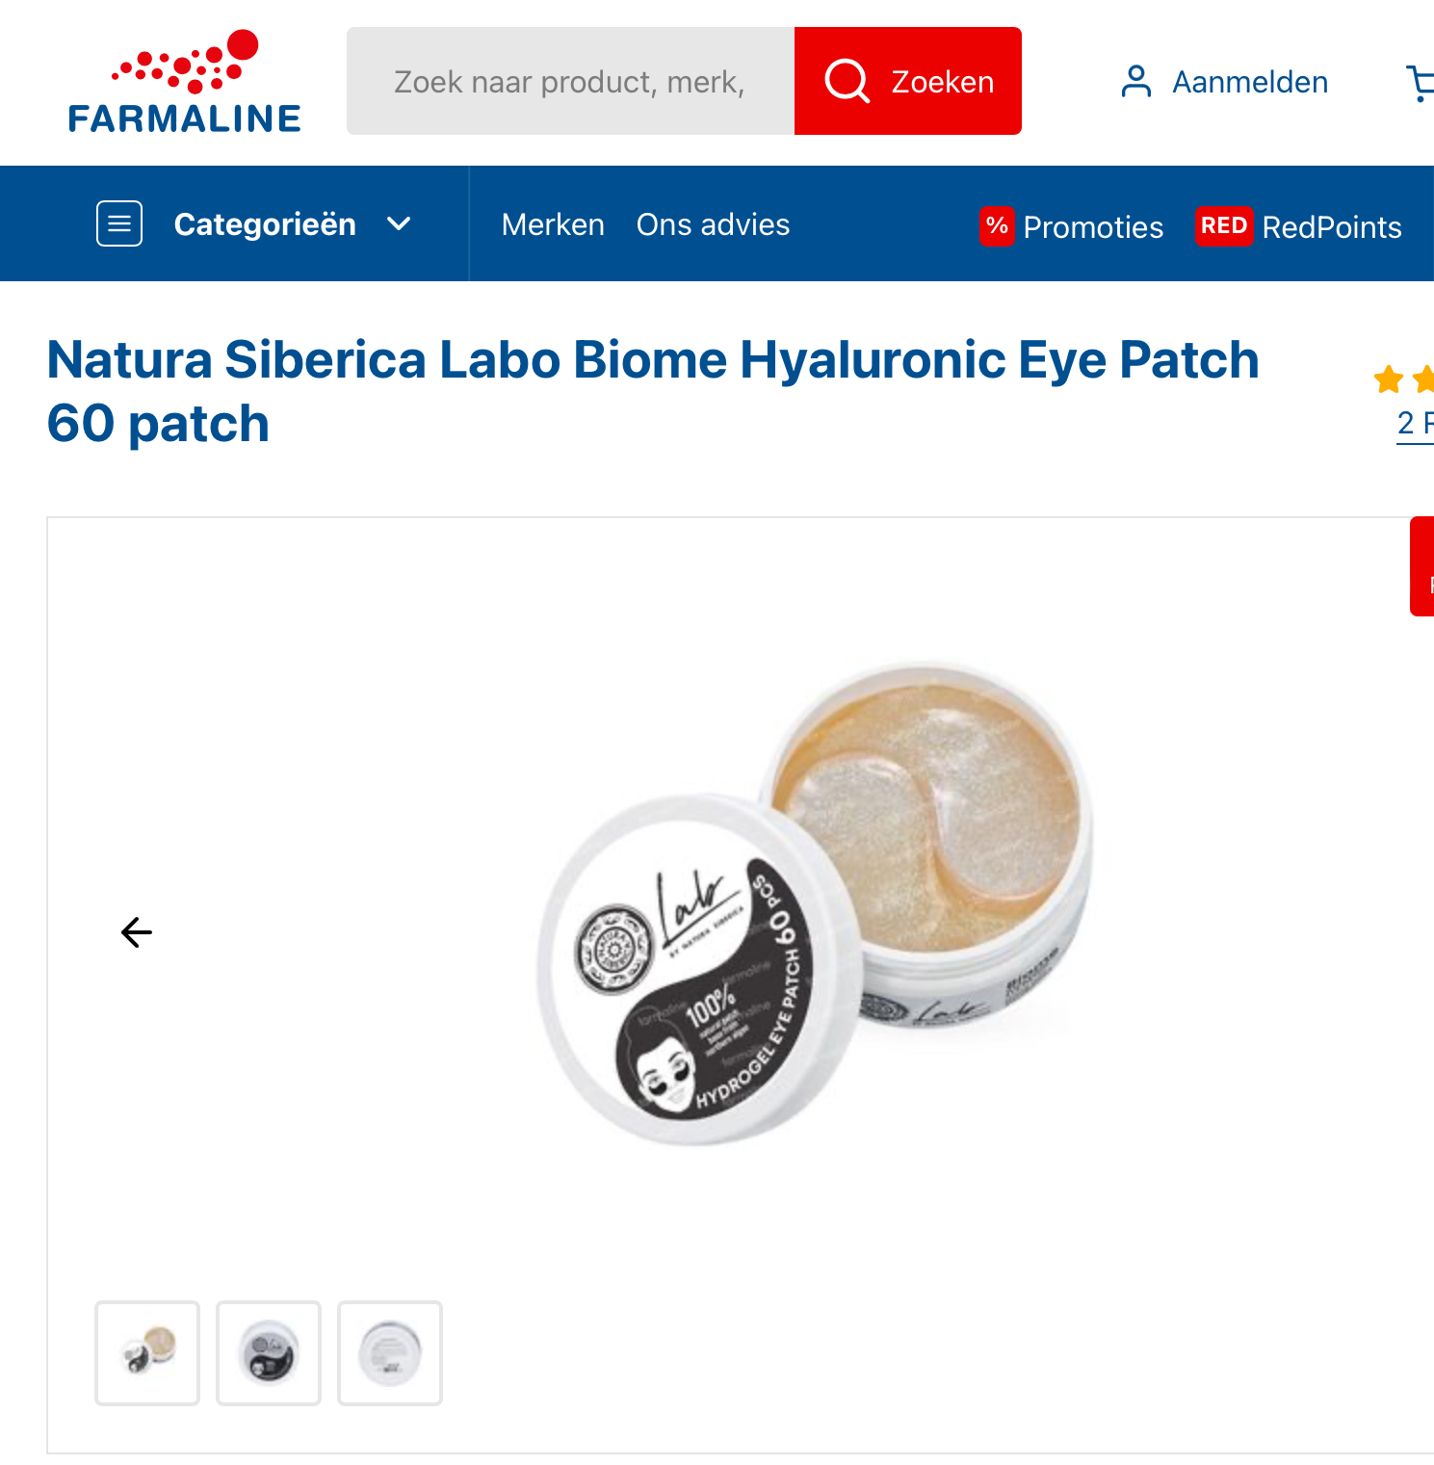Click the previous image arrow
Screen dimensions: 1434x1465
pyautogui.click(x=137, y=932)
